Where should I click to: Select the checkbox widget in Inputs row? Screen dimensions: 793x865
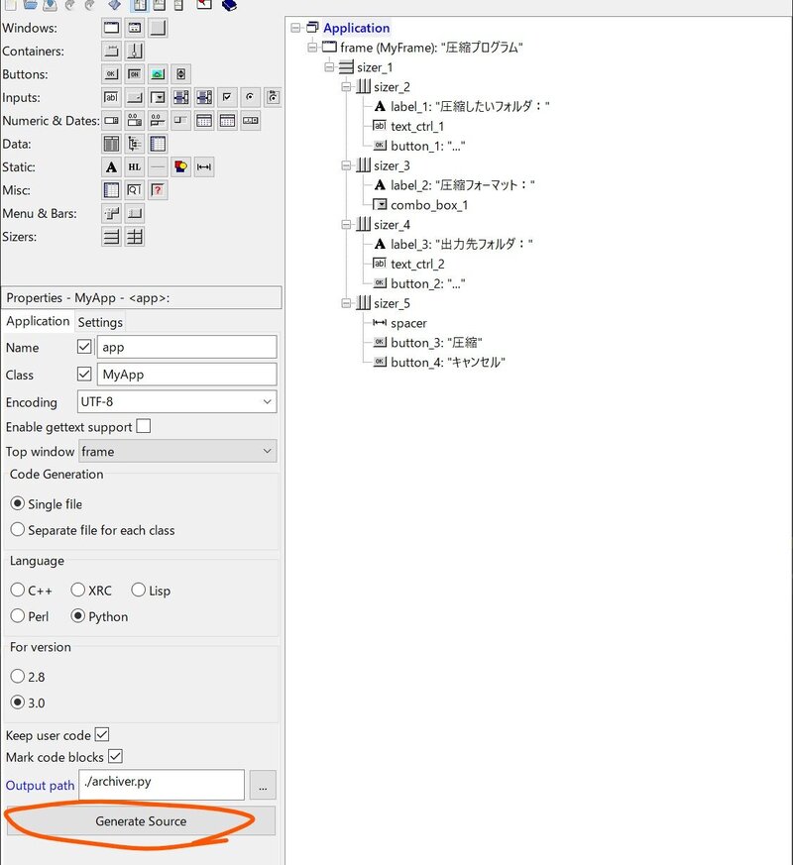227,97
